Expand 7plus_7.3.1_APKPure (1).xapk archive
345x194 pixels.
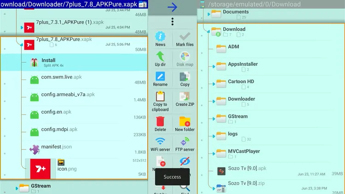22,28
